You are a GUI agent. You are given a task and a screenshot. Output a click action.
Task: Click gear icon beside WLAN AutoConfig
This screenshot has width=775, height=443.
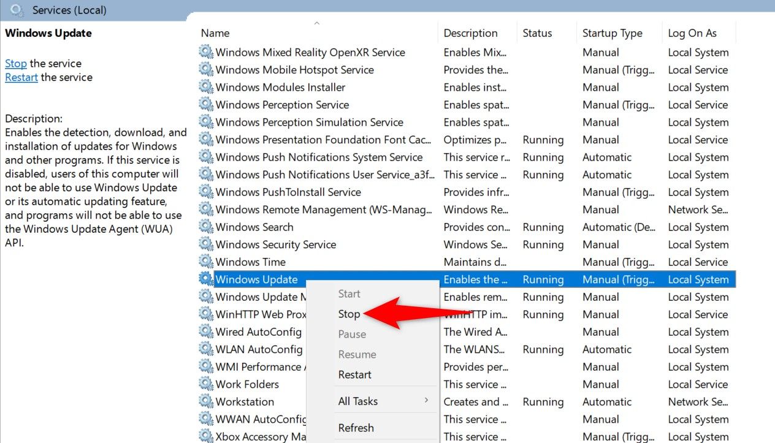click(206, 349)
